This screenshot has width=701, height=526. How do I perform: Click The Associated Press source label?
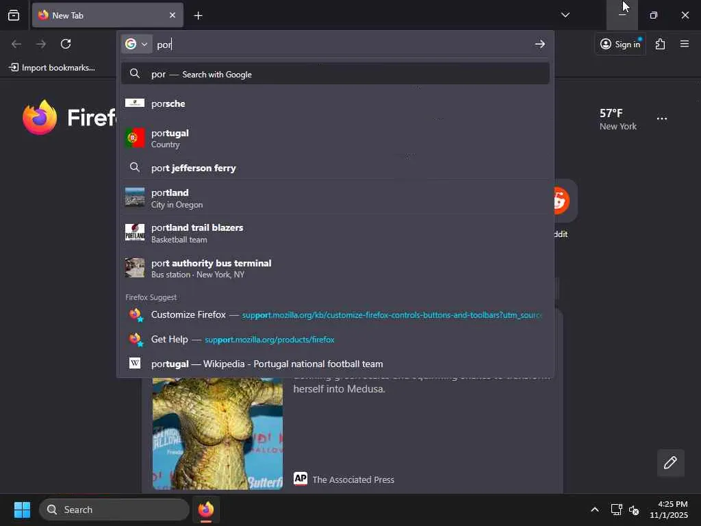[x=353, y=479]
